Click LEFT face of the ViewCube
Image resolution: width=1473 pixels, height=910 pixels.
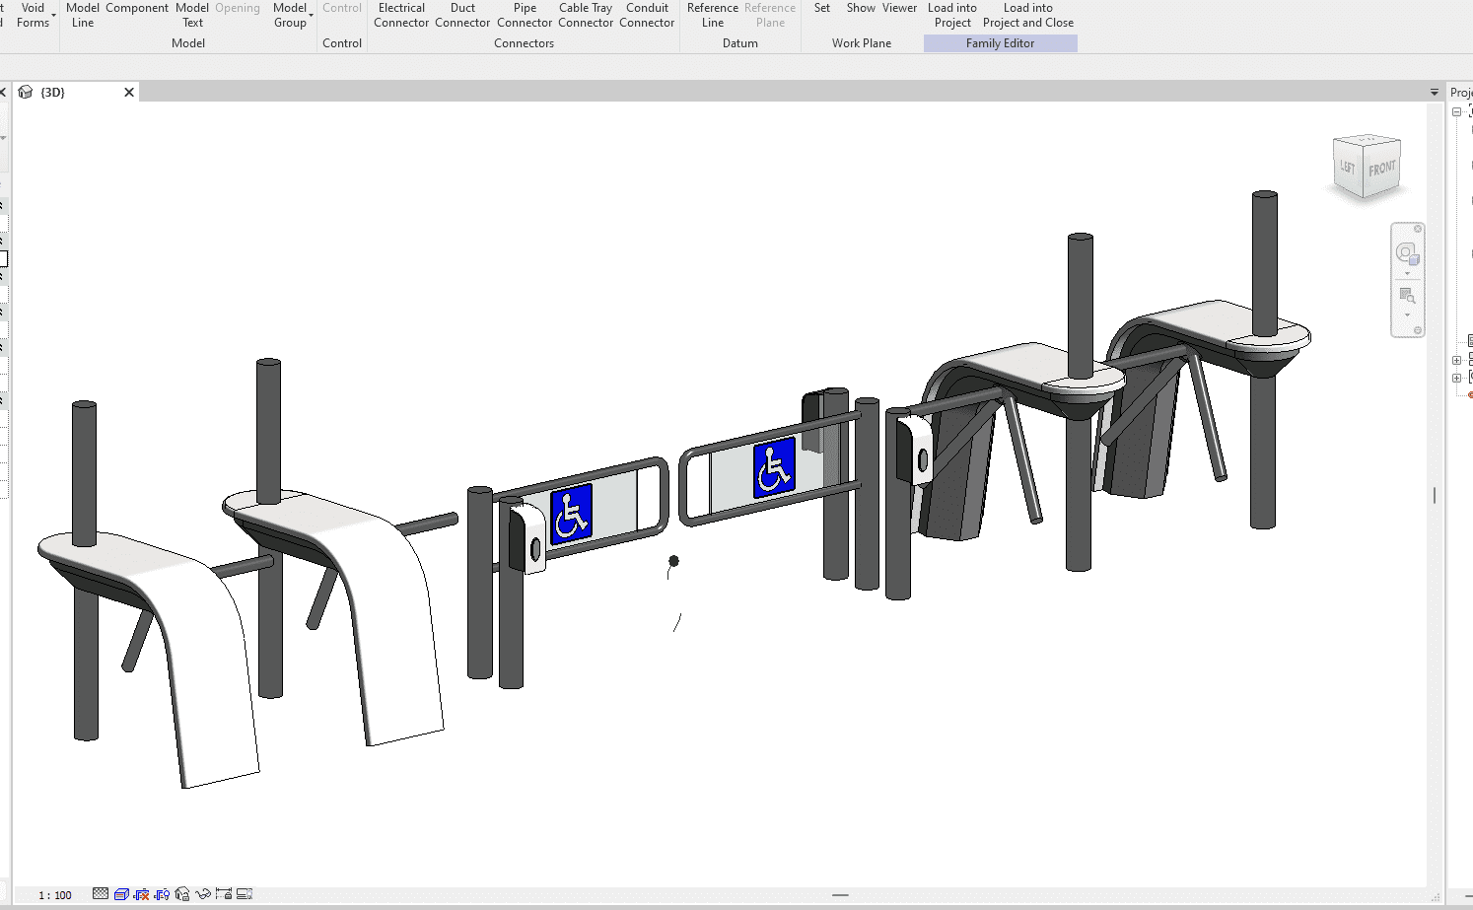(1347, 168)
